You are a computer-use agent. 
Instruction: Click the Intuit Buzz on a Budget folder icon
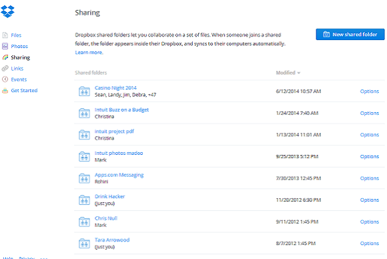84,113
